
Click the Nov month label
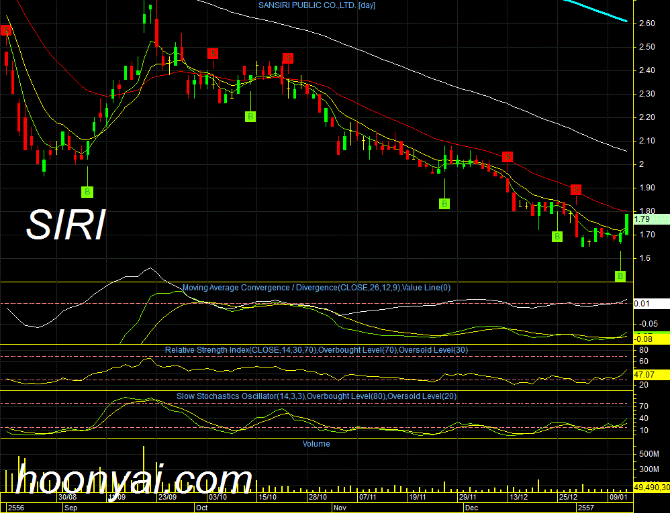coord(340,508)
